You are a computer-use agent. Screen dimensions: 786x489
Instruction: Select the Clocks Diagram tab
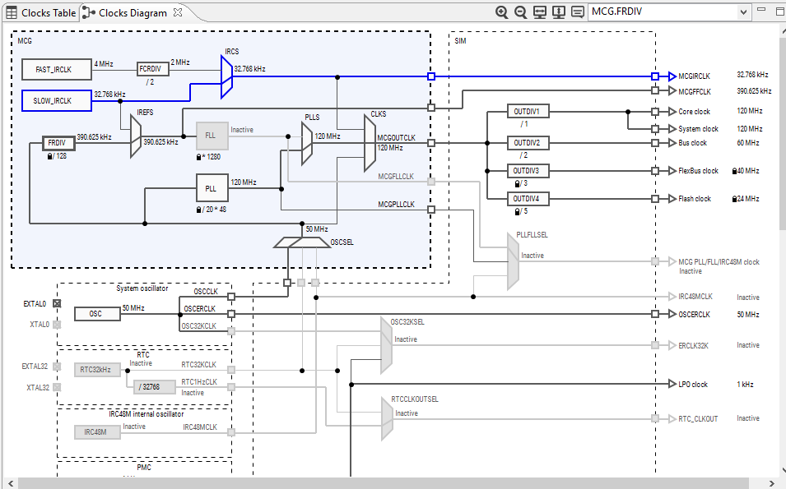125,13
